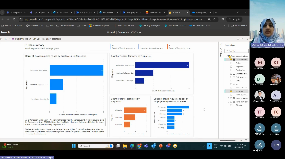Expand the Travel start date hierarchy

pyautogui.click(x=229, y=102)
